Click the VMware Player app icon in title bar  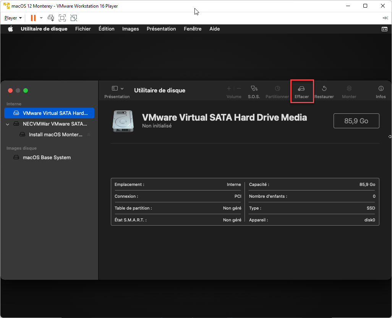(6, 6)
